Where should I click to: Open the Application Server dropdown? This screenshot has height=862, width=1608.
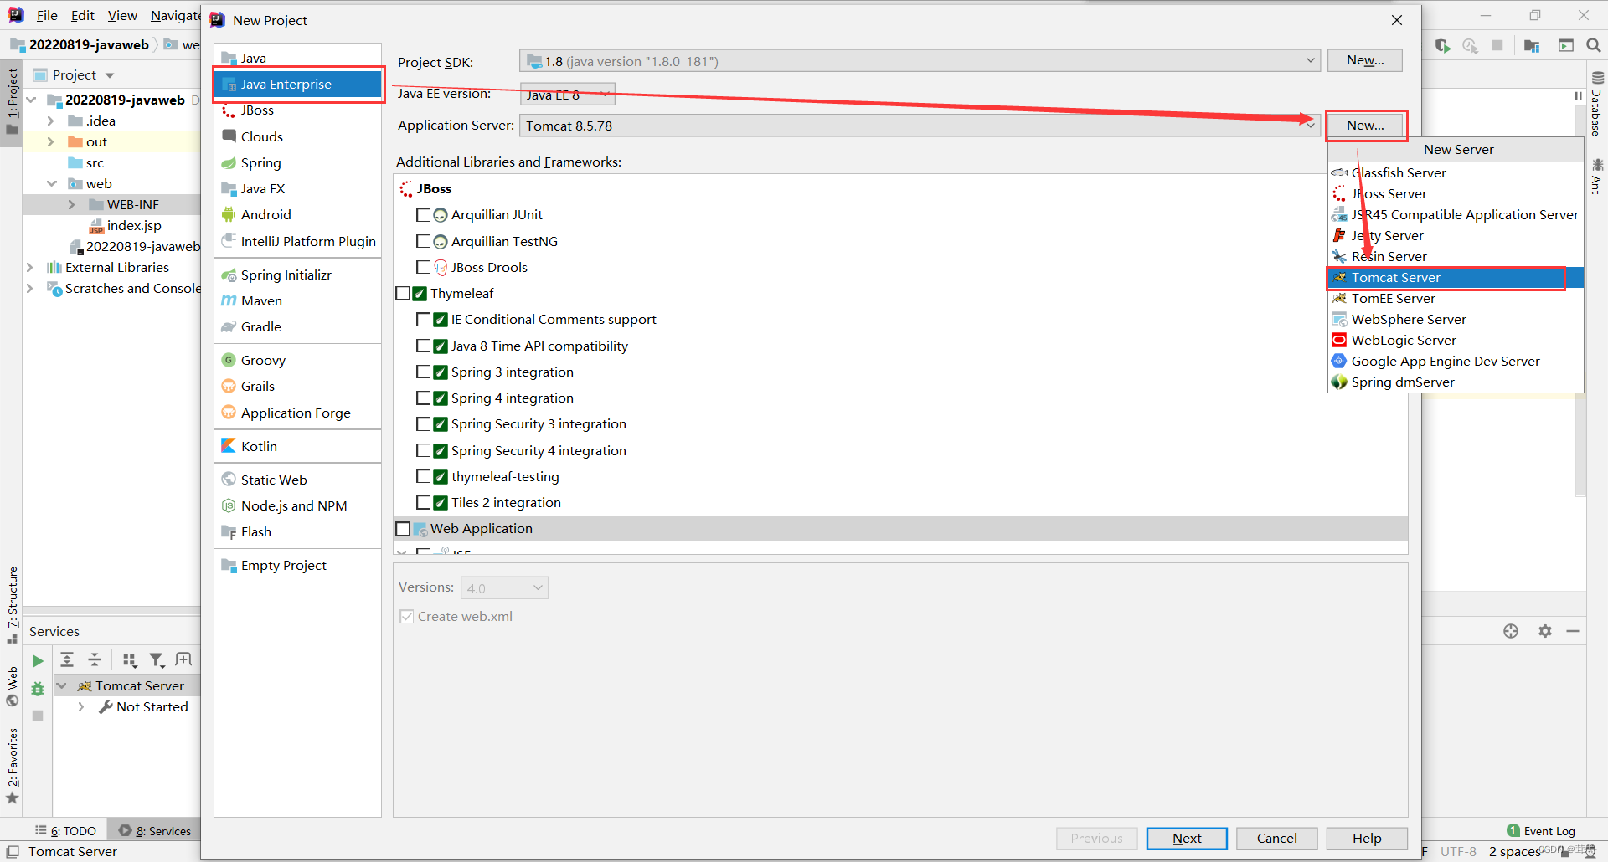click(x=920, y=126)
